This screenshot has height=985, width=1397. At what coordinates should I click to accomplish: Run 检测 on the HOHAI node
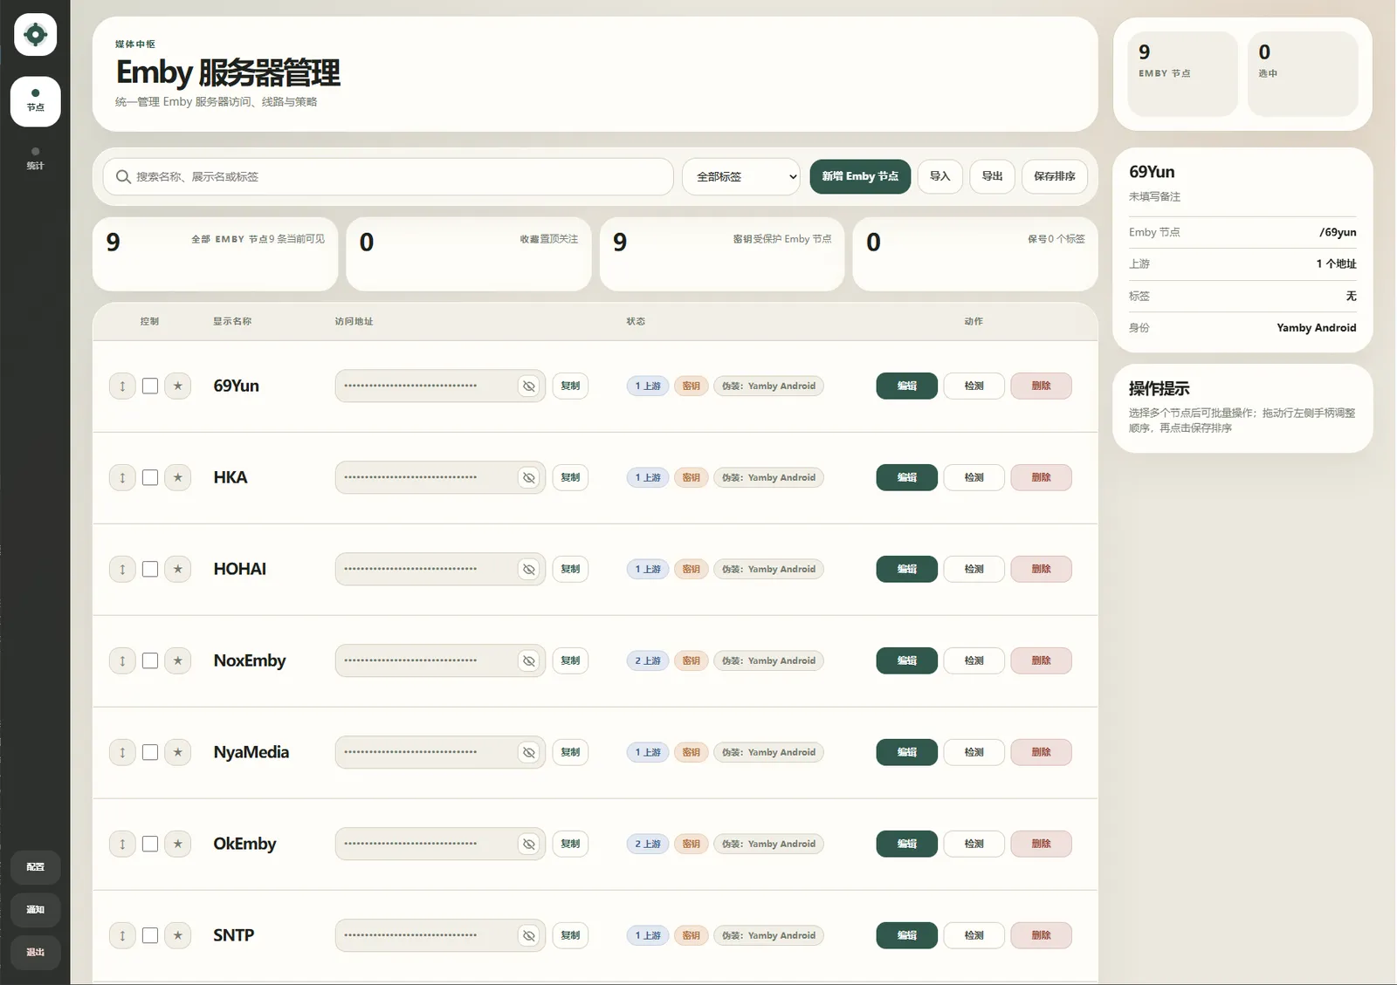point(974,569)
